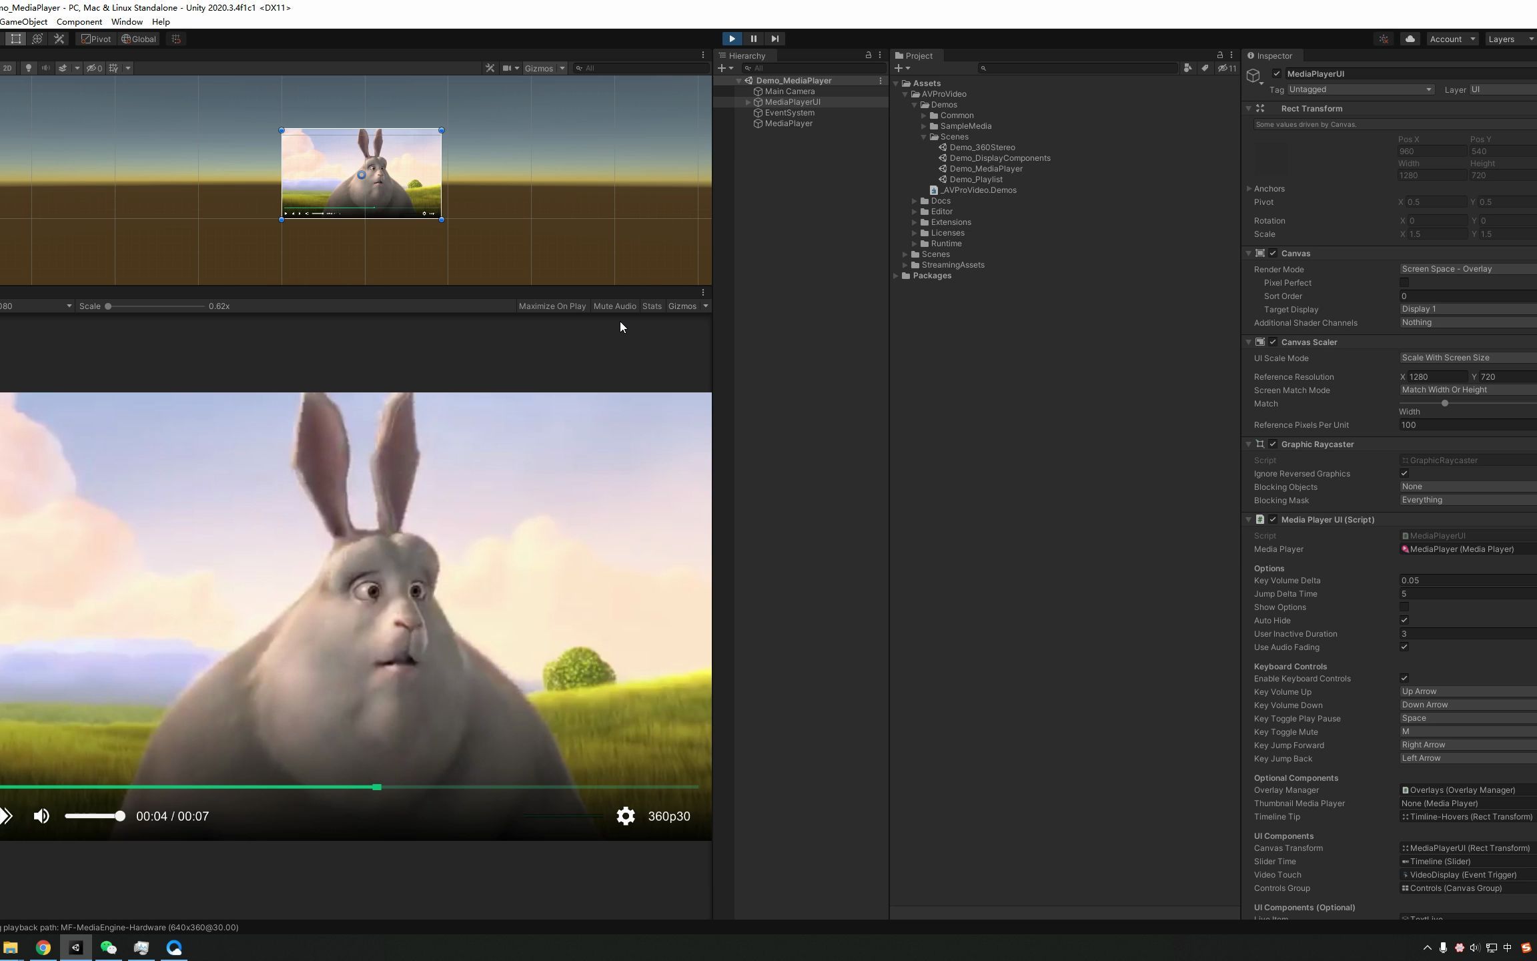The height and width of the screenshot is (961, 1537).
Task: Click Maximize On Play button
Action: 552,306
